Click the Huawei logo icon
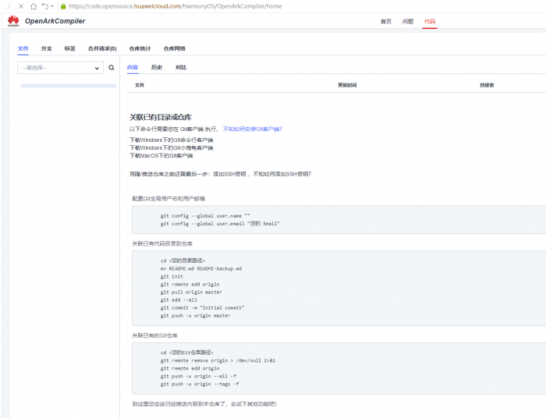546x418 pixels. click(13, 21)
